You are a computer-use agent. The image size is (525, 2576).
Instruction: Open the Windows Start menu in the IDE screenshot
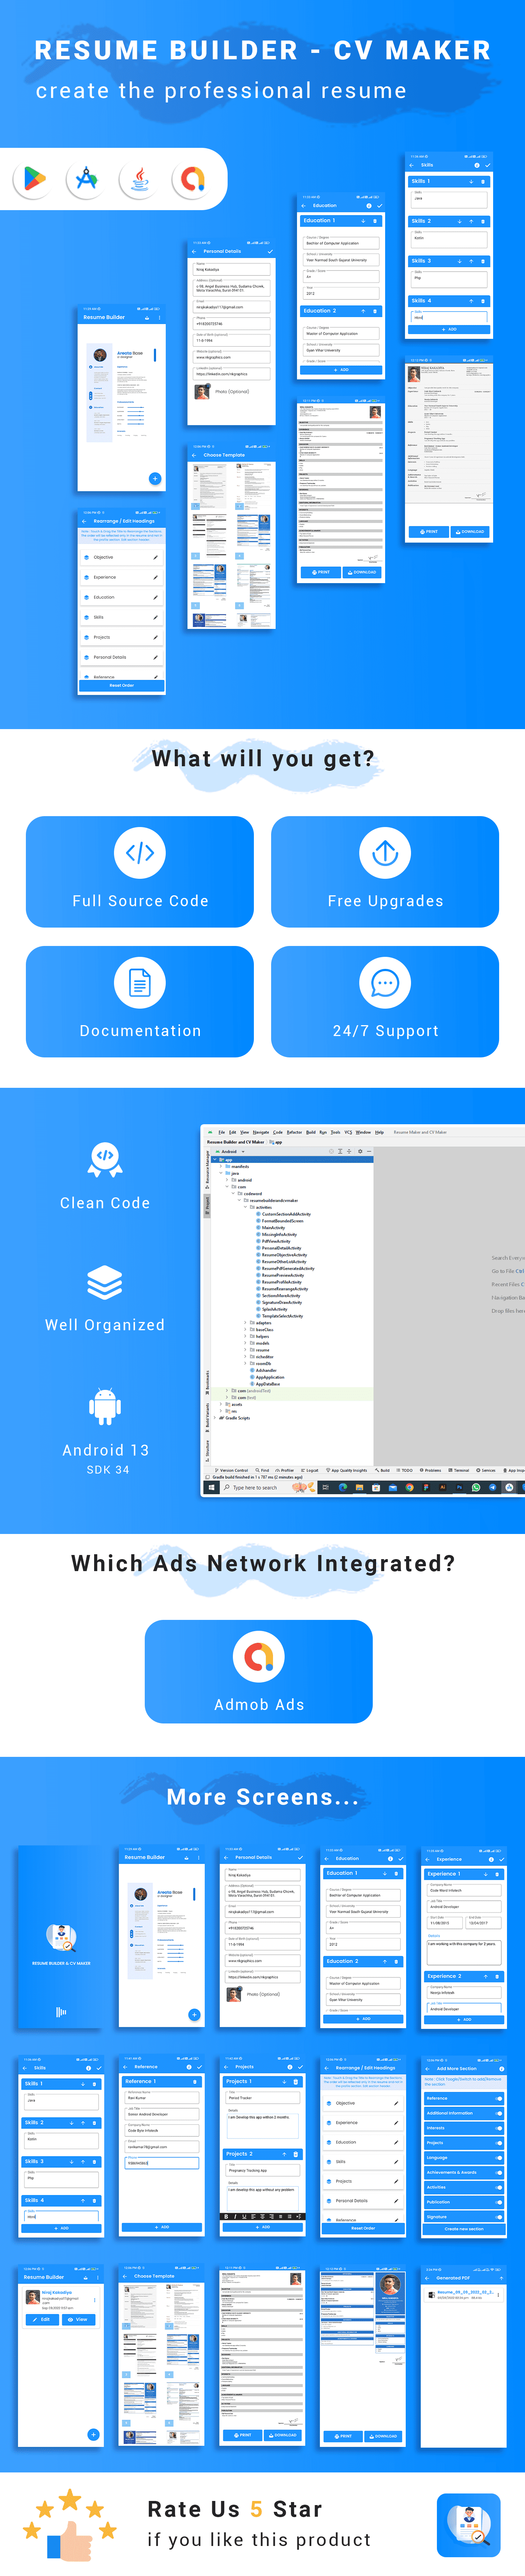point(212,1487)
